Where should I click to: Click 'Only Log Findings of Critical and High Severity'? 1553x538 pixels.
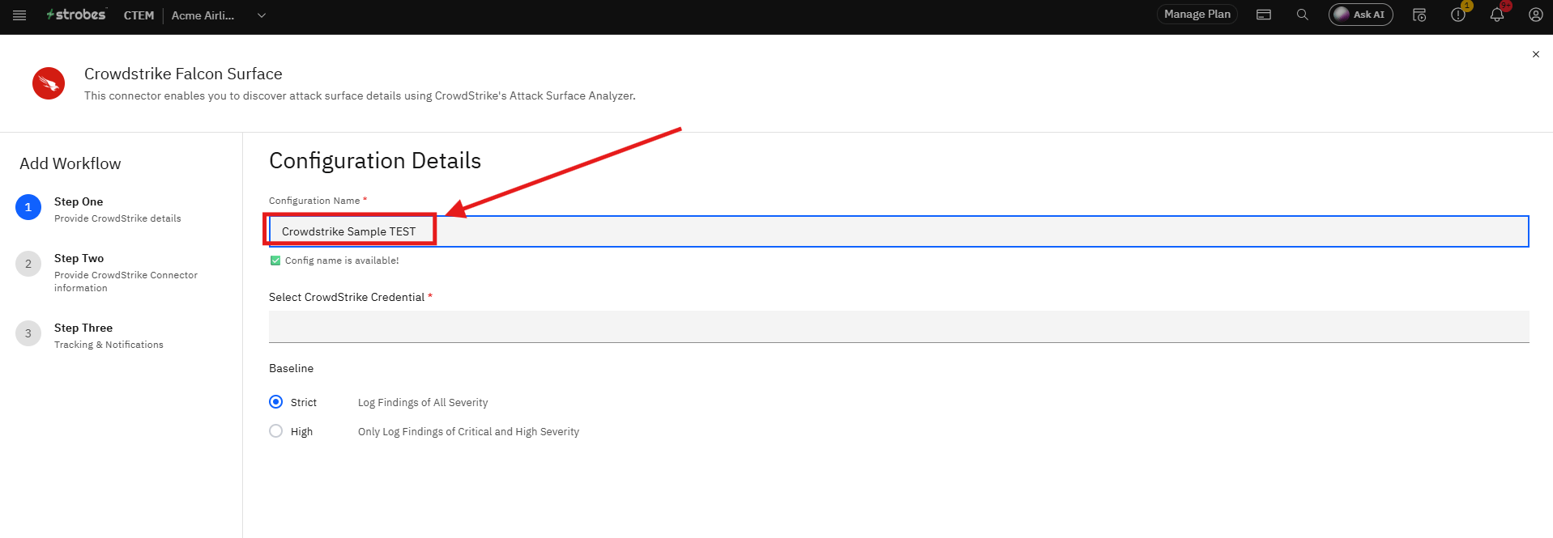pyautogui.click(x=468, y=431)
